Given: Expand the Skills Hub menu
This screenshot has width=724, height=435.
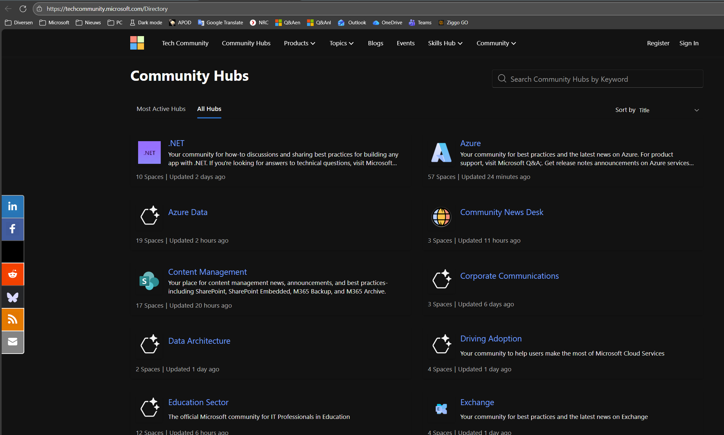Looking at the screenshot, I should pos(445,43).
